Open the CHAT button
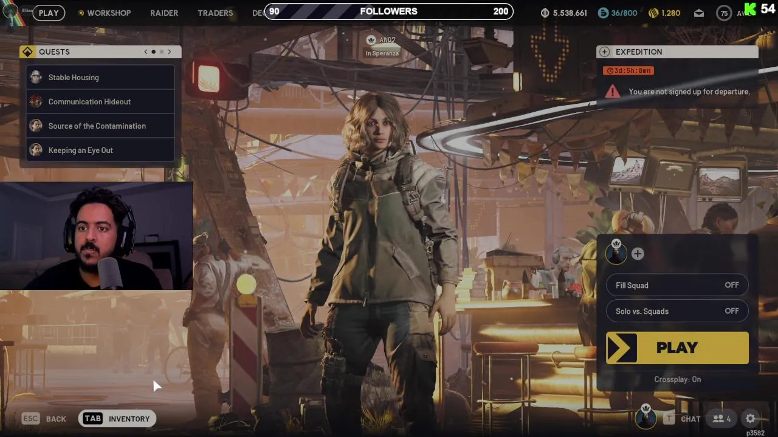The height and width of the screenshot is (437, 778). pos(690,419)
